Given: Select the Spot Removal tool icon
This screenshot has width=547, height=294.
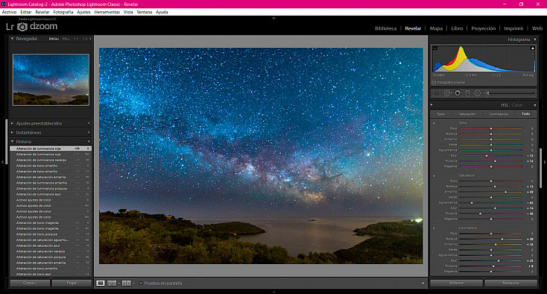Looking at the screenshot, I should tap(447, 93).
